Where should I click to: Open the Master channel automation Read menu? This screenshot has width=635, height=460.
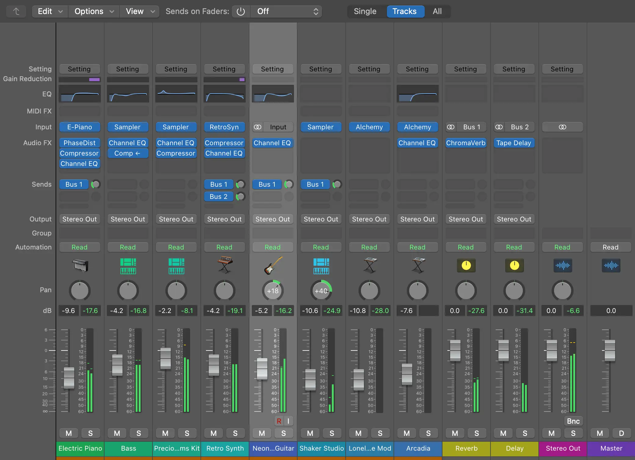(611, 247)
